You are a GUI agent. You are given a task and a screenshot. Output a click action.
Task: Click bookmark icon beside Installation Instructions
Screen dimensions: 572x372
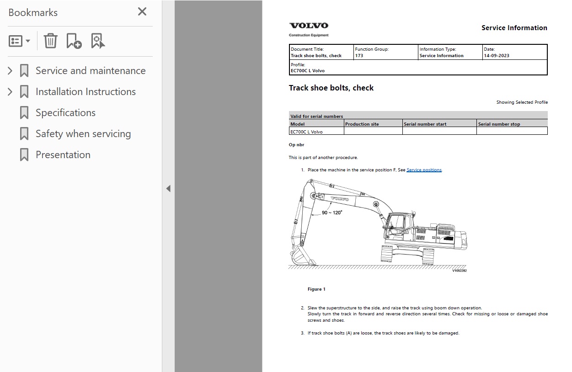[x=24, y=92]
